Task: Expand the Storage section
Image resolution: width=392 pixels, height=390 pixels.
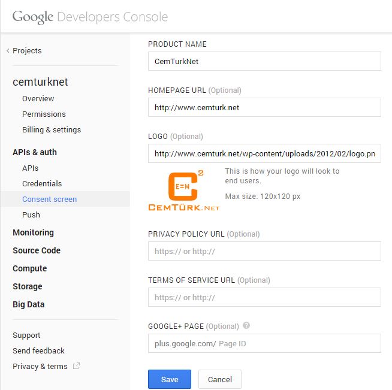Action: pyautogui.click(x=28, y=286)
